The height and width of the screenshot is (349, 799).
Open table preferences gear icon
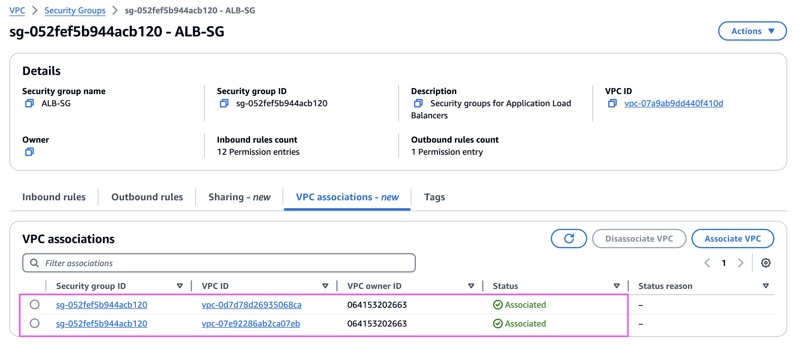coord(765,263)
